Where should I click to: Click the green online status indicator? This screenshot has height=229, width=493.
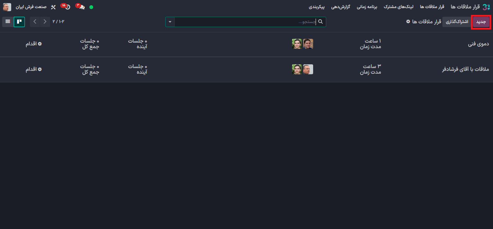pyautogui.click(x=91, y=7)
